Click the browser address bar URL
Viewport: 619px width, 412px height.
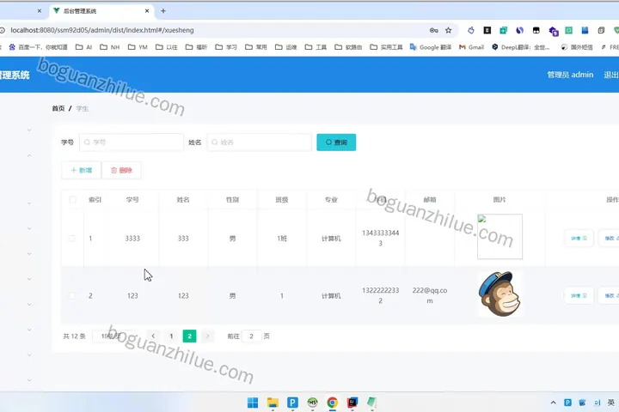point(102,30)
